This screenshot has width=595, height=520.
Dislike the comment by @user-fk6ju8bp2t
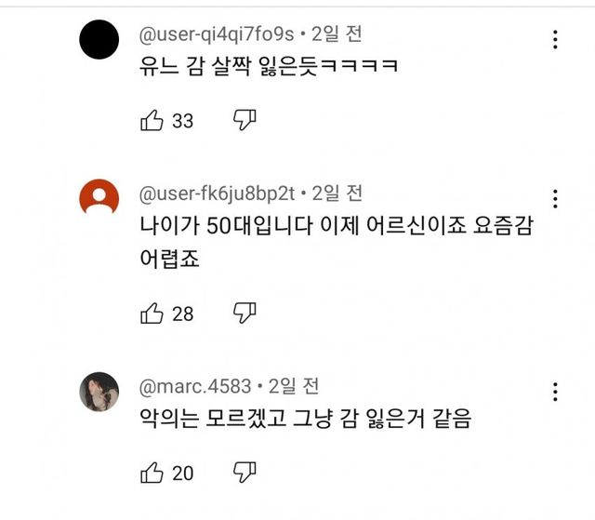coord(244,313)
